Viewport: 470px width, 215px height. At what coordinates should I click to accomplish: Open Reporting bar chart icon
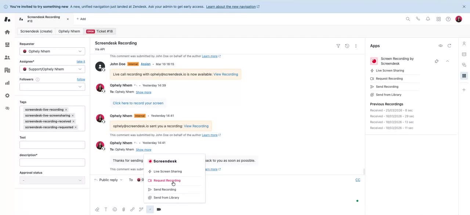click(7, 83)
